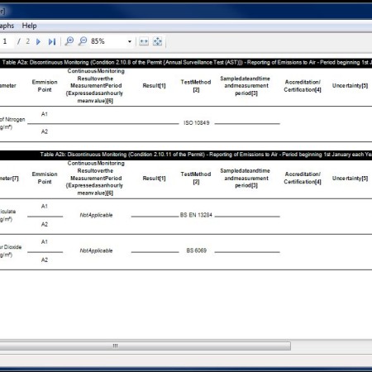Screen dimensions: 372x372
Task: Click the current page number field
Action: coord(6,41)
